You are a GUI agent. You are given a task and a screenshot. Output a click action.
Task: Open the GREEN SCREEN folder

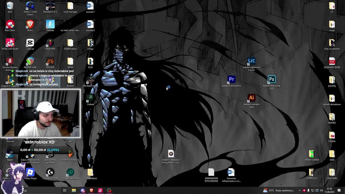(x=312, y=155)
